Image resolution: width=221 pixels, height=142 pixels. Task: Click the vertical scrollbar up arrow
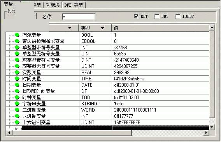coord(212,27)
